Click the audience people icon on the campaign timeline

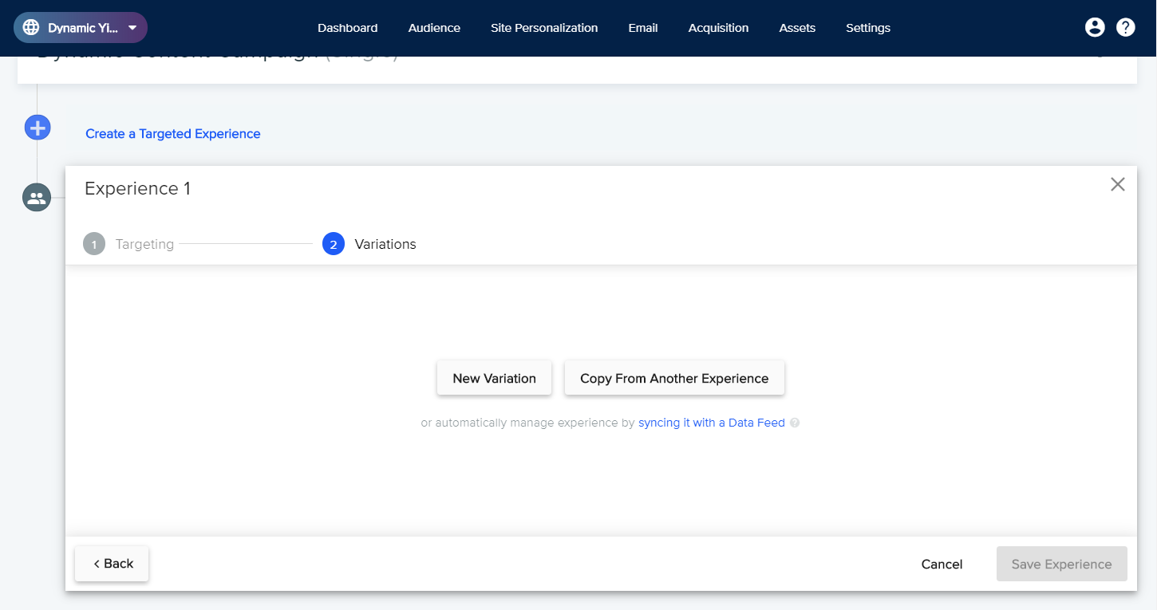(x=37, y=197)
